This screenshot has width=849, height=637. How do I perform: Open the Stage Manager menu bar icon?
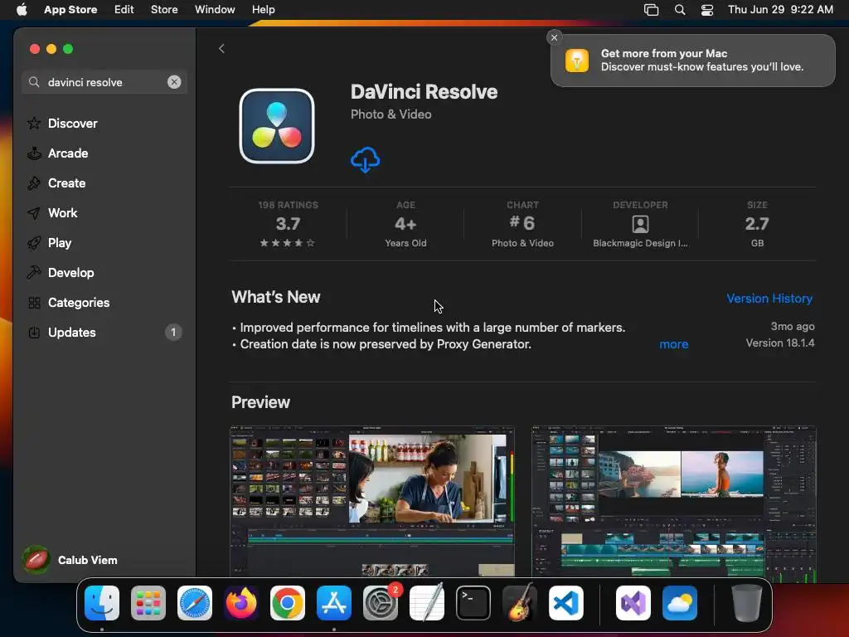(652, 9)
